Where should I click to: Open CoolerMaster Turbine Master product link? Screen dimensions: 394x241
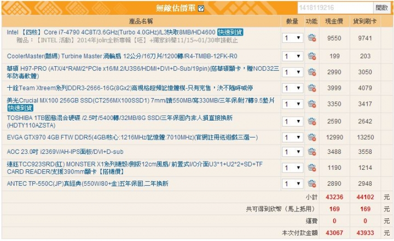[x=122, y=56]
